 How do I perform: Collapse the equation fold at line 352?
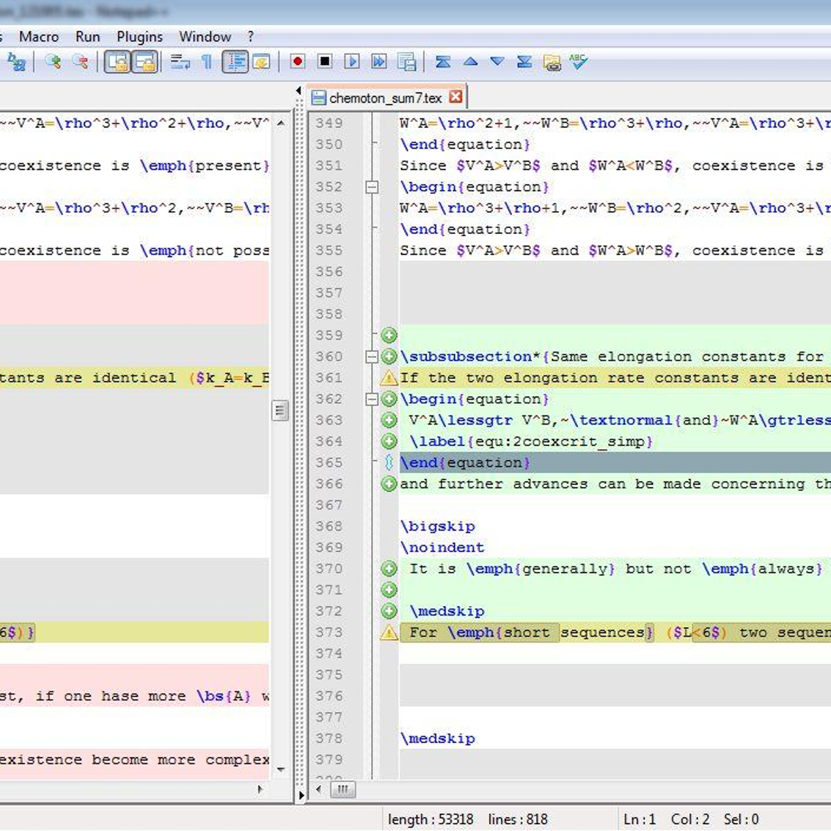point(373,187)
